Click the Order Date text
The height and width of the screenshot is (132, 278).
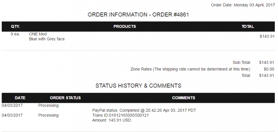[242, 5]
